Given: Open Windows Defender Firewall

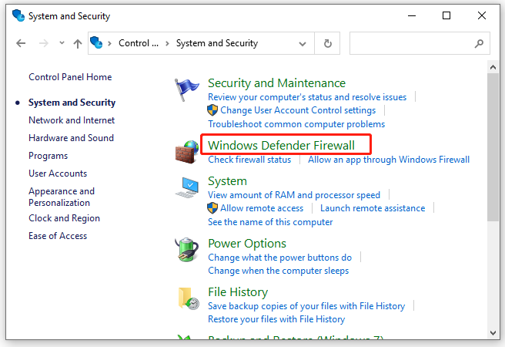Looking at the screenshot, I should (x=281, y=146).
